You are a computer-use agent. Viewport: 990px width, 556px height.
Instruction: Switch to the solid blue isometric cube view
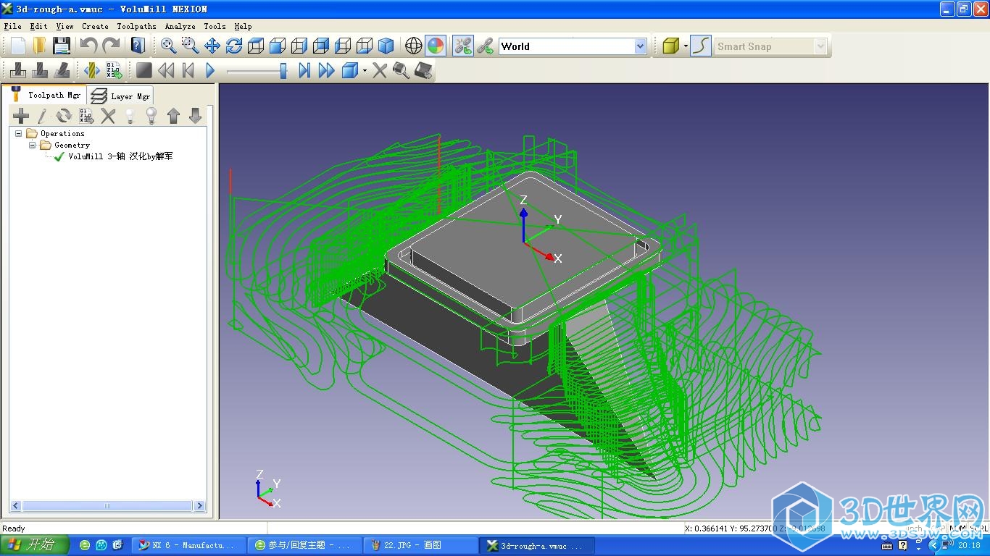386,46
